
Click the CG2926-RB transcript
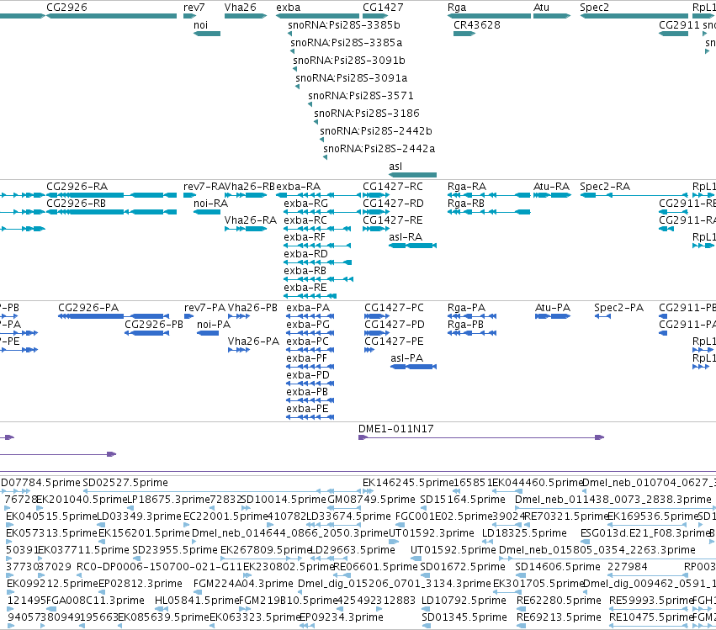coord(111,212)
